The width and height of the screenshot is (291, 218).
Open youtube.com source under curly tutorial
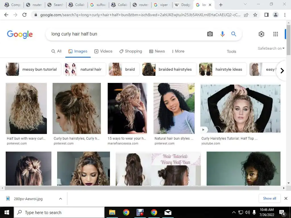tap(211, 143)
